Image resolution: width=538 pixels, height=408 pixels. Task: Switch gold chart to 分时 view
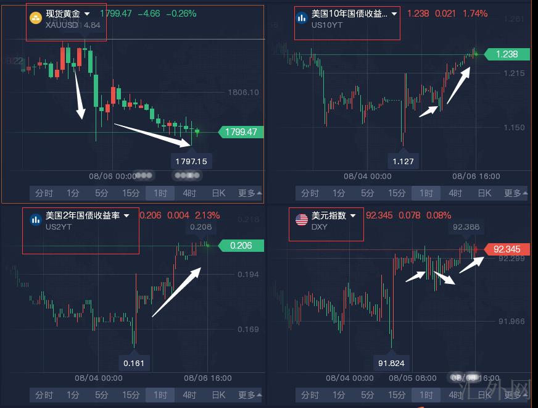coord(44,193)
